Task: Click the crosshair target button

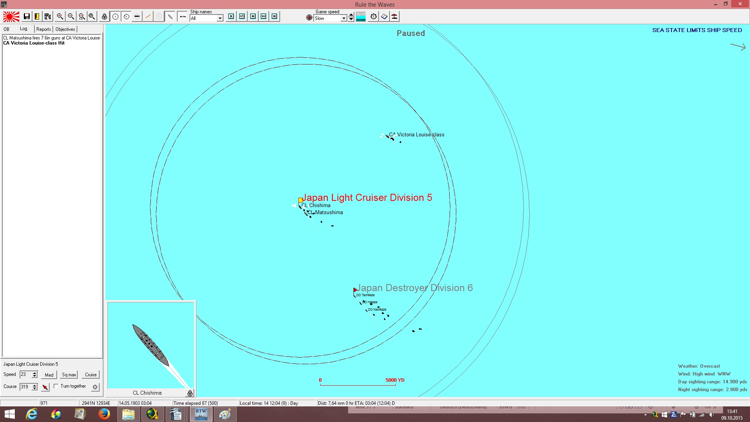Action: pos(95,387)
